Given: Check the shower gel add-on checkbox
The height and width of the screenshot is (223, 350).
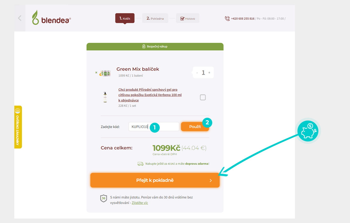Looking at the screenshot, I should tap(203, 97).
